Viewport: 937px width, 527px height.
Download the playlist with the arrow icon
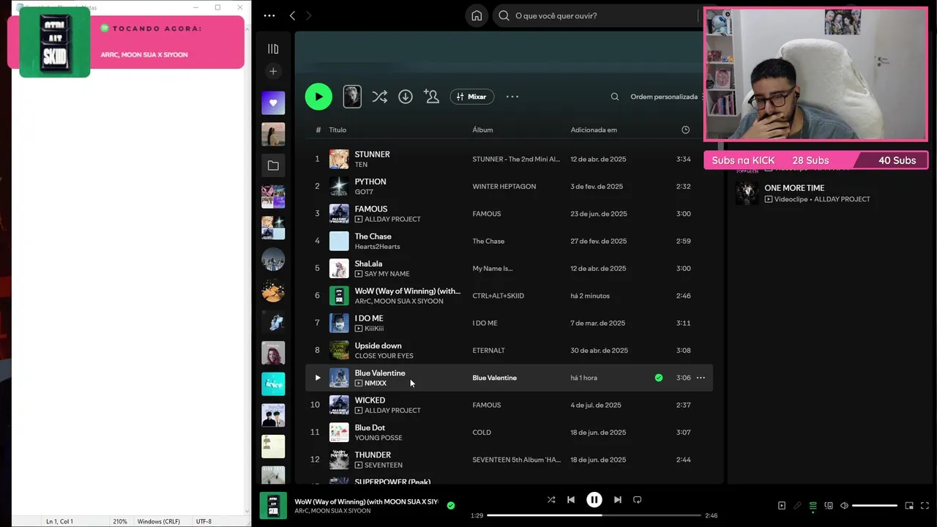coord(406,97)
